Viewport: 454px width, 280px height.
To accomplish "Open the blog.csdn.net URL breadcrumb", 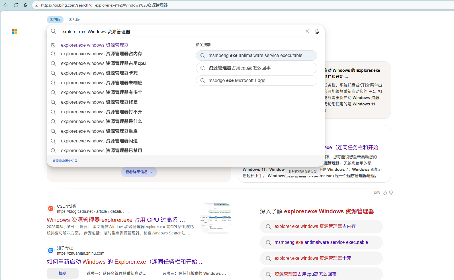I will click(93, 211).
